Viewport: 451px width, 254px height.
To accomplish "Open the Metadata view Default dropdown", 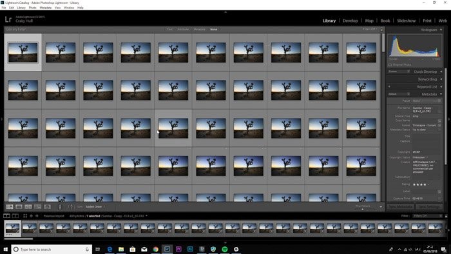I will click(399, 94).
